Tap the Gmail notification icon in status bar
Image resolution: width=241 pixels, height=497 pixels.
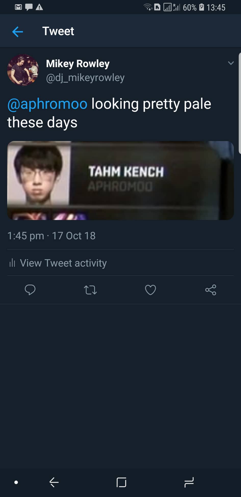pos(18,7)
